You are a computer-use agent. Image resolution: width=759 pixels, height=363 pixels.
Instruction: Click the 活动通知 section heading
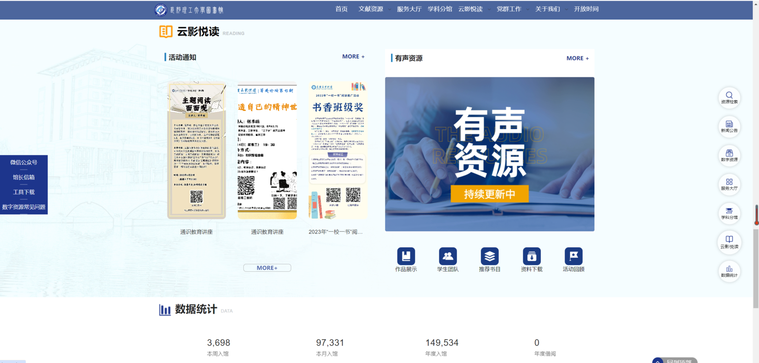point(182,57)
